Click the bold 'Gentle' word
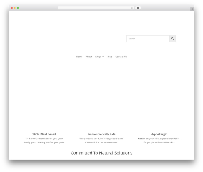 click(142, 139)
